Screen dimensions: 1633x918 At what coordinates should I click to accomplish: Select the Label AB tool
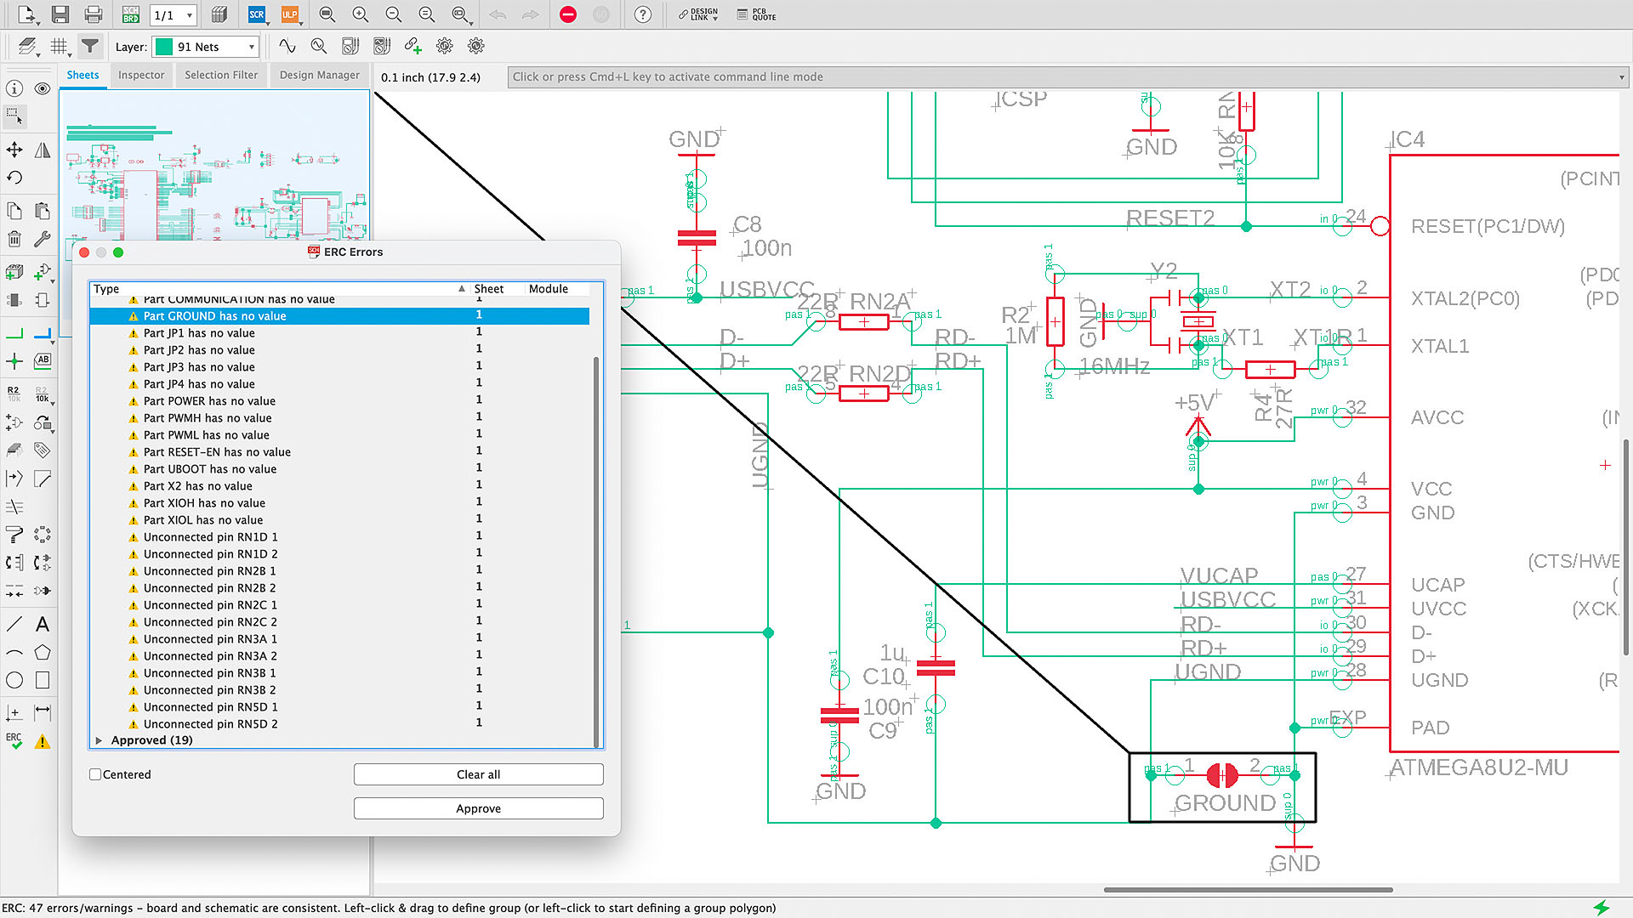(43, 360)
